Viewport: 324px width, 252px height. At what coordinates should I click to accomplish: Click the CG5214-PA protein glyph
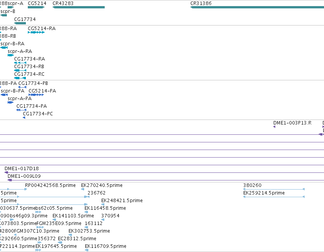pyautogui.click(x=36, y=95)
